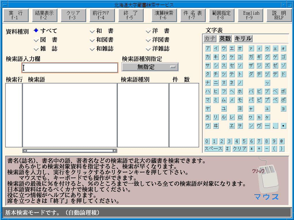The height and width of the screenshot is (220, 294).
Task: Select the 洋図書 radio option
Action: click(x=157, y=40)
